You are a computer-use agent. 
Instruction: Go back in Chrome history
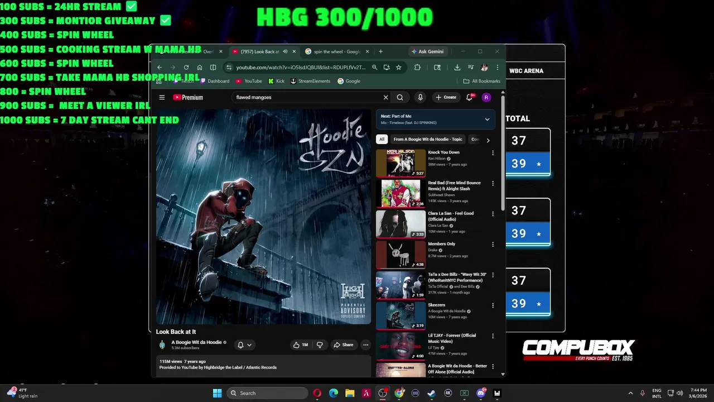[x=160, y=68]
